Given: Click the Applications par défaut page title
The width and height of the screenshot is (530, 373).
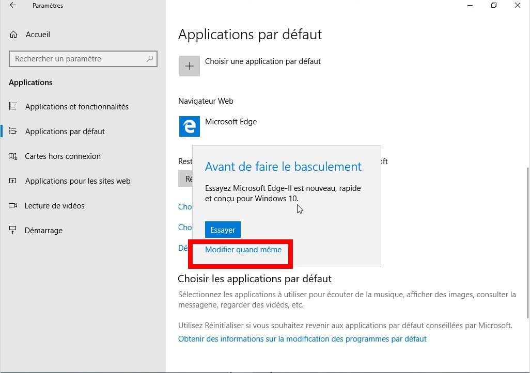Looking at the screenshot, I should [x=250, y=35].
